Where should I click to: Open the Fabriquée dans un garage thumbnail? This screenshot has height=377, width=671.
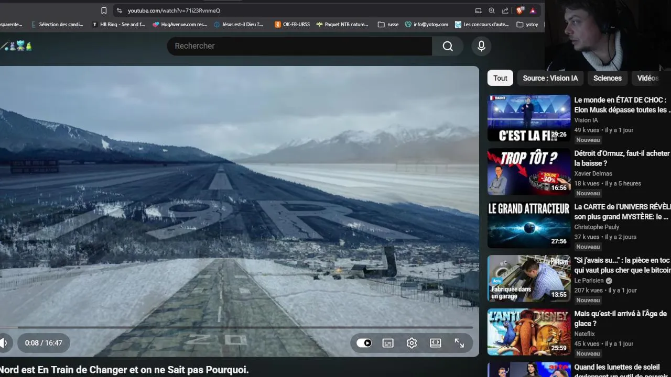(x=529, y=278)
